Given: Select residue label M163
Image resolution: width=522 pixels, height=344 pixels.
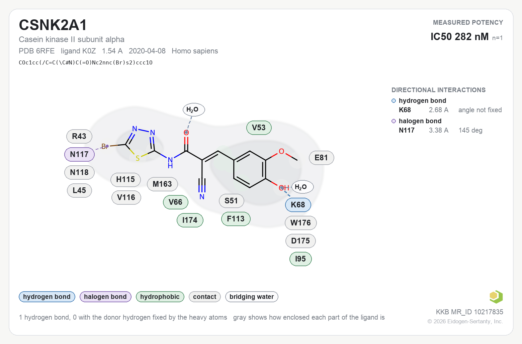Looking at the screenshot, I should (x=162, y=184).
